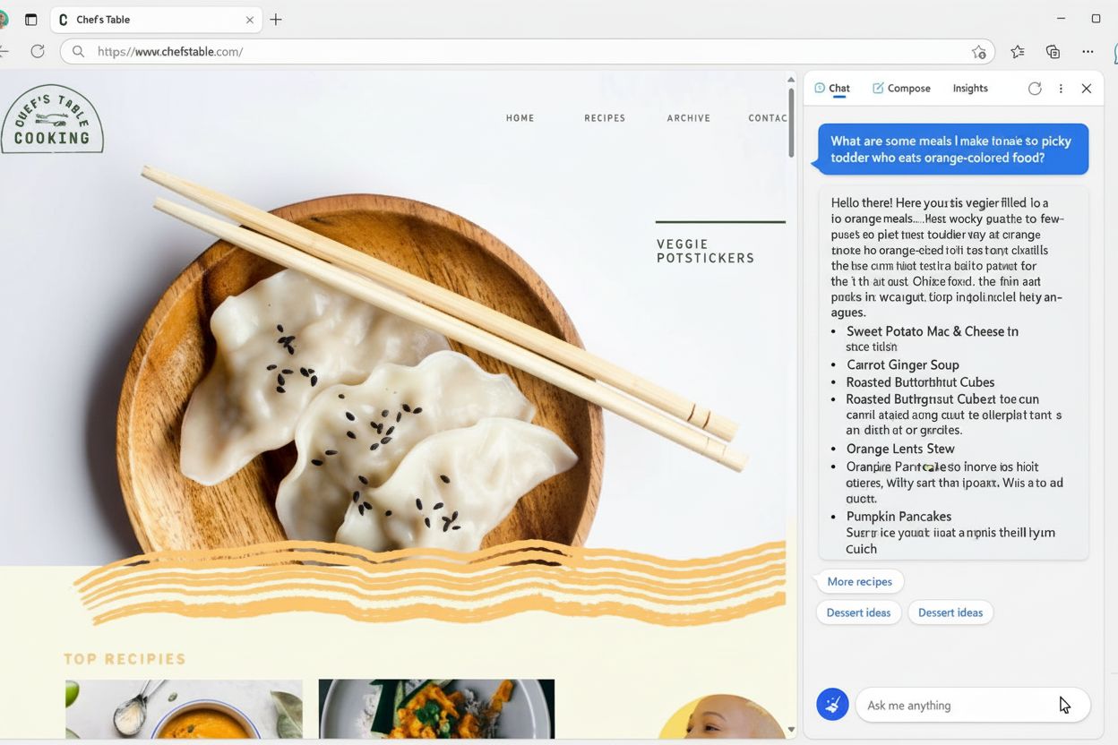Open the tab actions icon at top-left

(31, 18)
